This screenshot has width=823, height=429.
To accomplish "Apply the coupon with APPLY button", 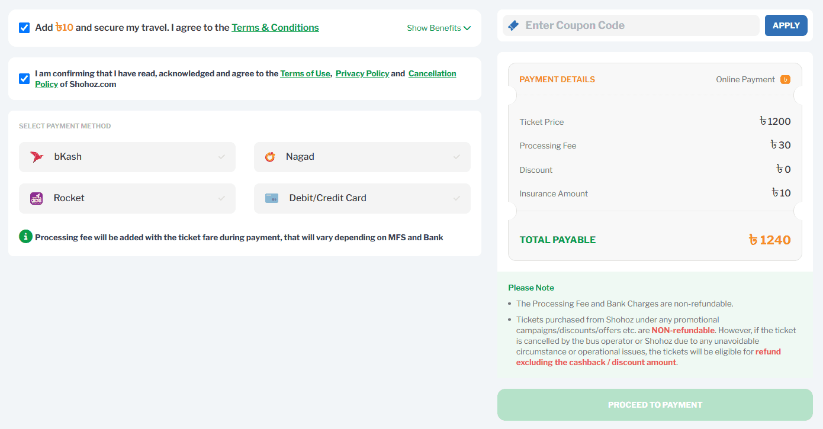I will pos(786,25).
